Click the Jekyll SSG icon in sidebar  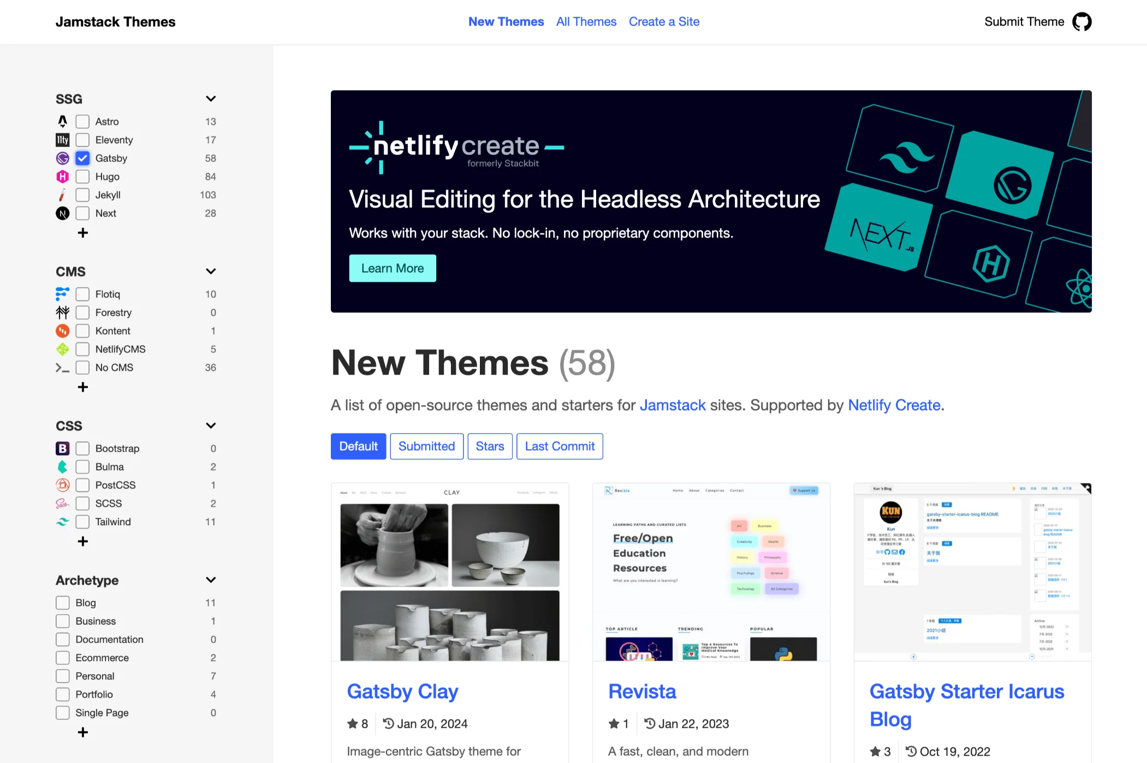tap(63, 195)
